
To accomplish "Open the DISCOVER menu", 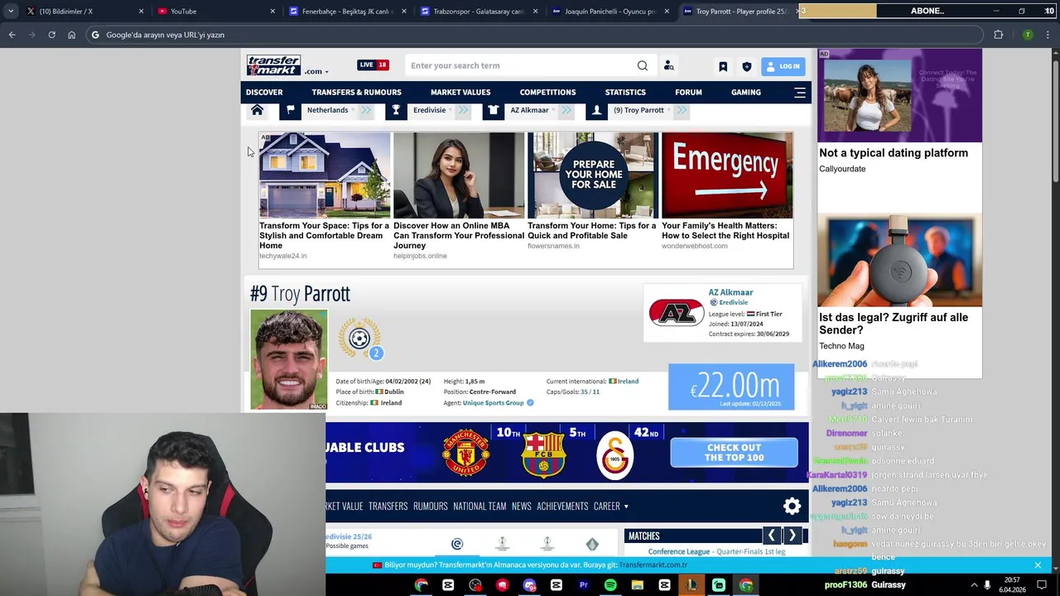I will pyautogui.click(x=264, y=92).
